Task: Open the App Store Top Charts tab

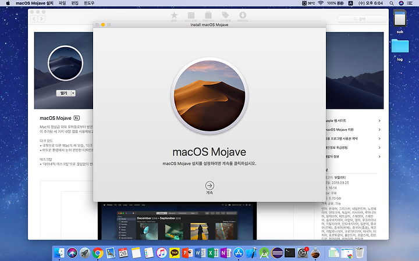Action: (x=191, y=16)
